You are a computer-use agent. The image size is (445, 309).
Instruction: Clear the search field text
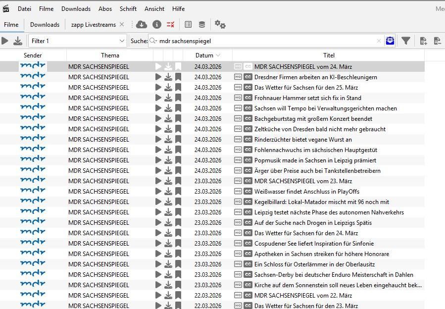379,41
